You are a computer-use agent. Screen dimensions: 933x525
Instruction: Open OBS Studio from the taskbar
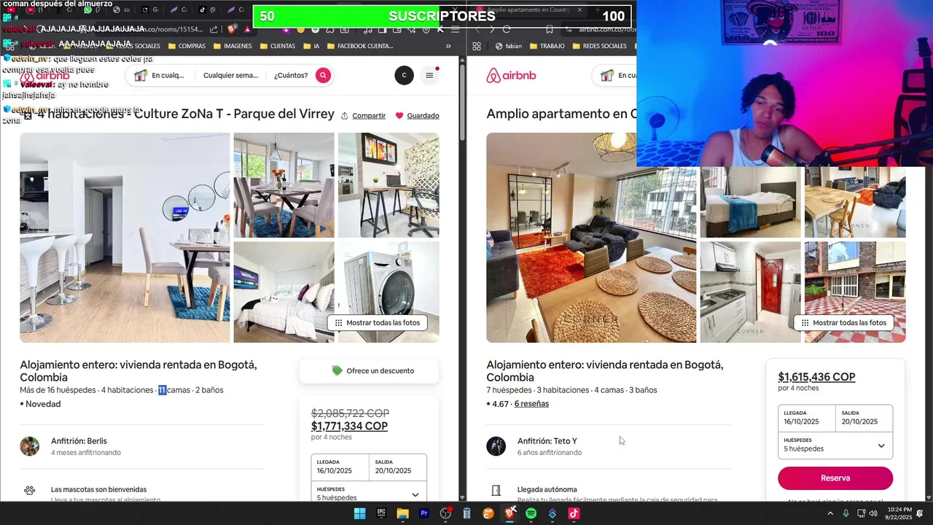pos(445,513)
